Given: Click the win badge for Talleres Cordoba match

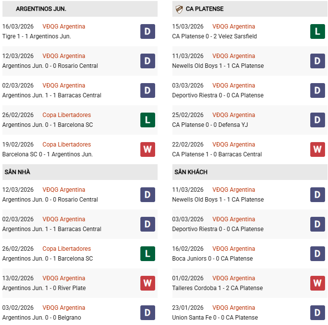Looking at the screenshot, I should click(318, 283).
